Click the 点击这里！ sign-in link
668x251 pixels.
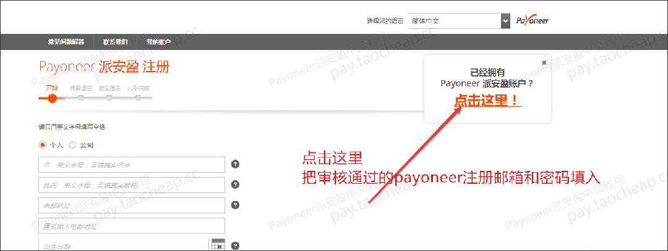click(x=487, y=101)
